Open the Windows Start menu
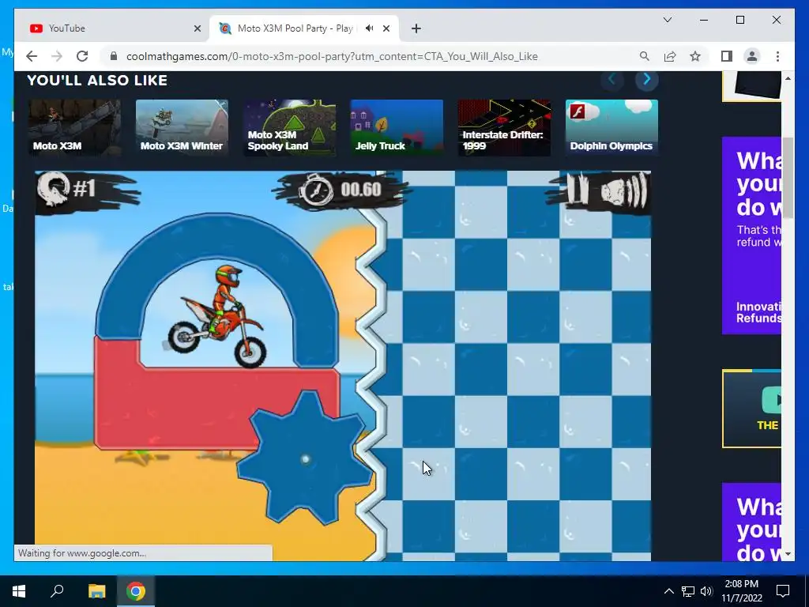 point(19,591)
